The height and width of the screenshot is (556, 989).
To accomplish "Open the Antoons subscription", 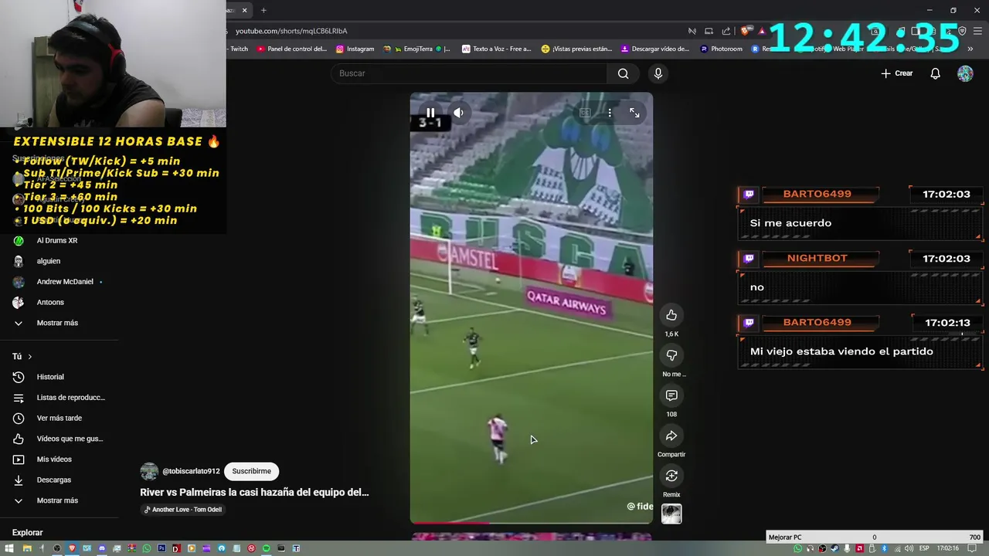I will [50, 302].
